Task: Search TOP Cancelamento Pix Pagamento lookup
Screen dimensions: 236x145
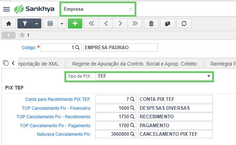Action: 132,125
